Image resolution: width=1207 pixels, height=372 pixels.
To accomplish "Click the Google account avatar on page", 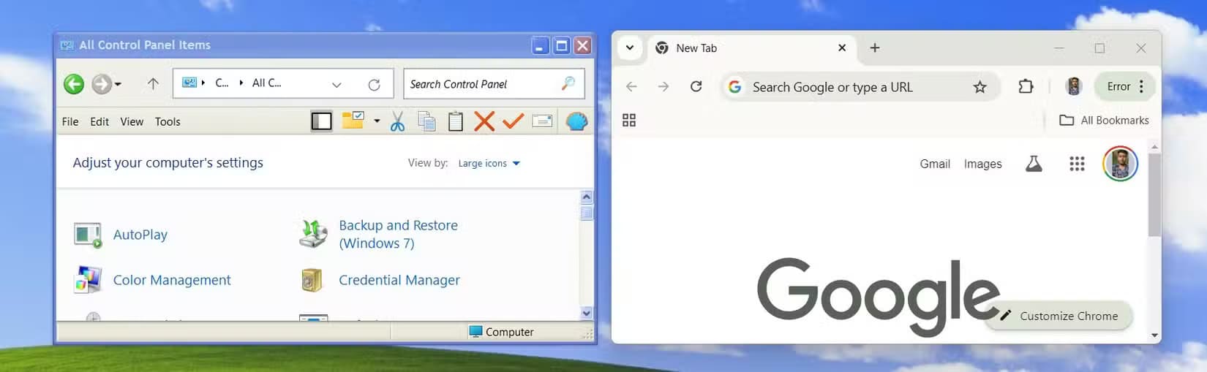I will 1120,164.
